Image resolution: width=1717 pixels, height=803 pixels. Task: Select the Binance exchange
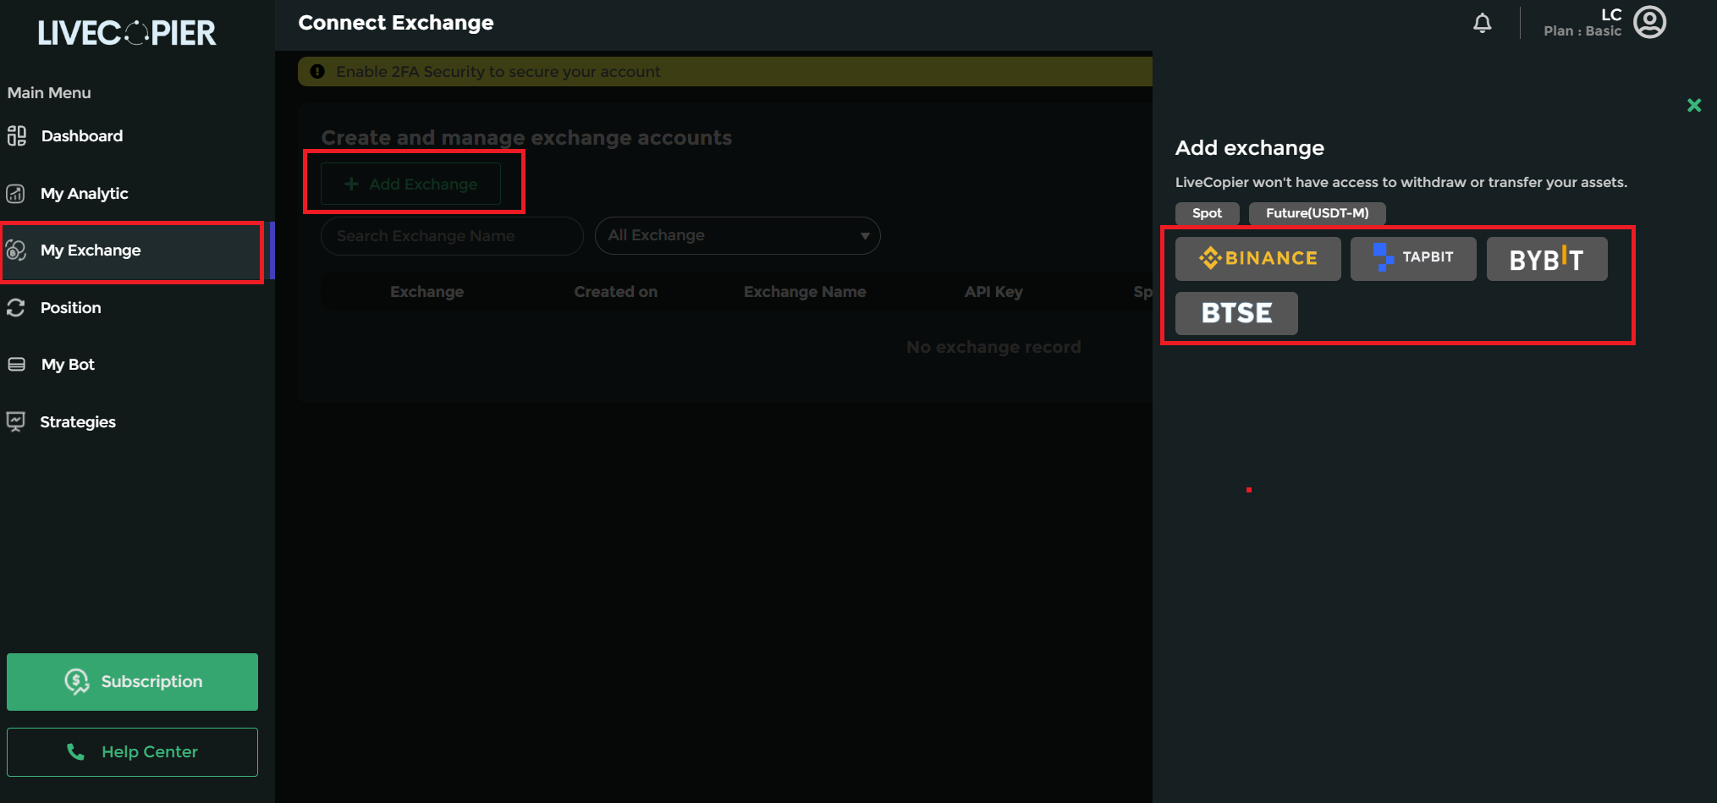point(1258,258)
